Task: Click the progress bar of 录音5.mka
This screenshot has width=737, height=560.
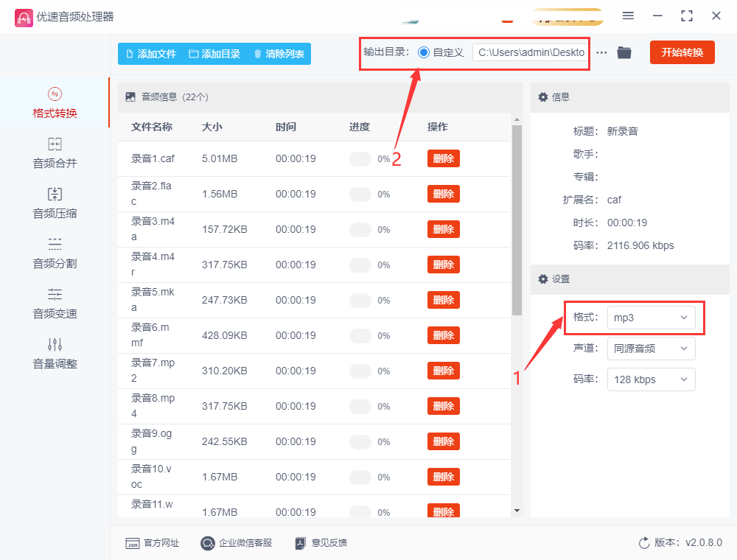Action: coord(360,300)
